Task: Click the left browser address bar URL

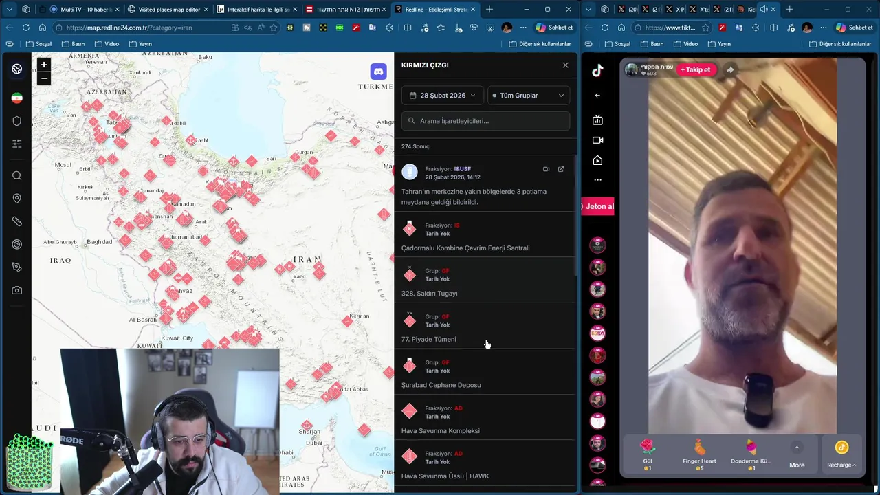Action: [x=129, y=27]
